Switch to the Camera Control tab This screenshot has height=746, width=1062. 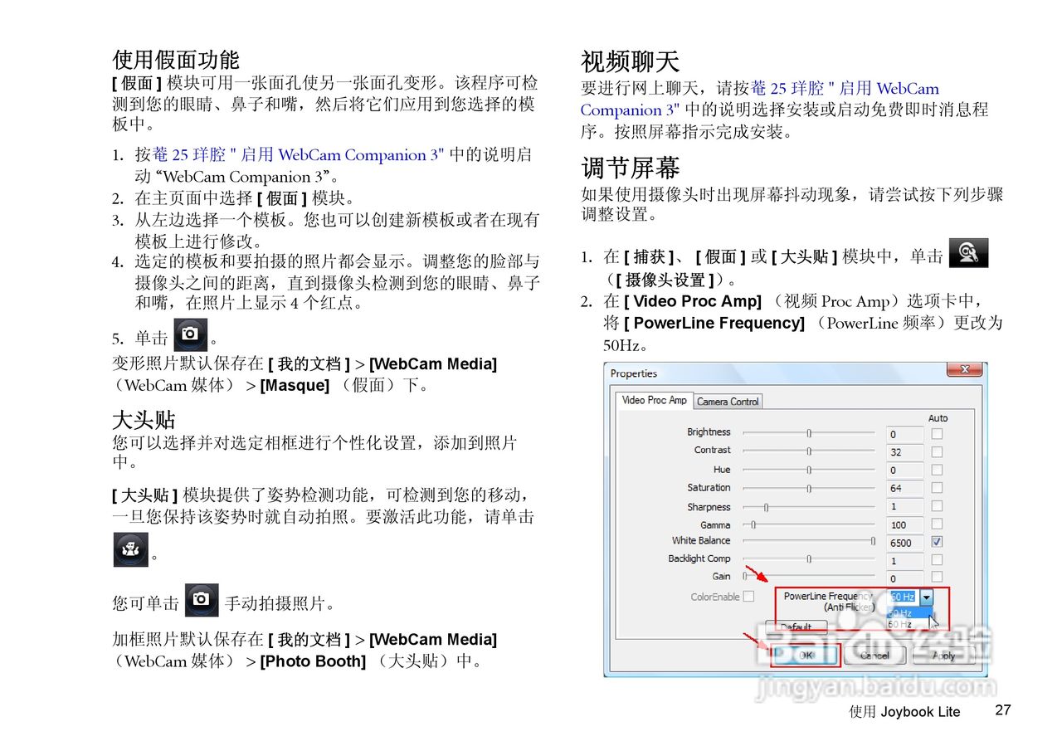point(727,402)
